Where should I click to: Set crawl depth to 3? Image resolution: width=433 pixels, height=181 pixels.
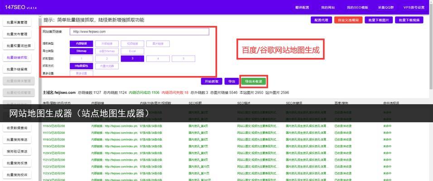[x=132, y=58]
